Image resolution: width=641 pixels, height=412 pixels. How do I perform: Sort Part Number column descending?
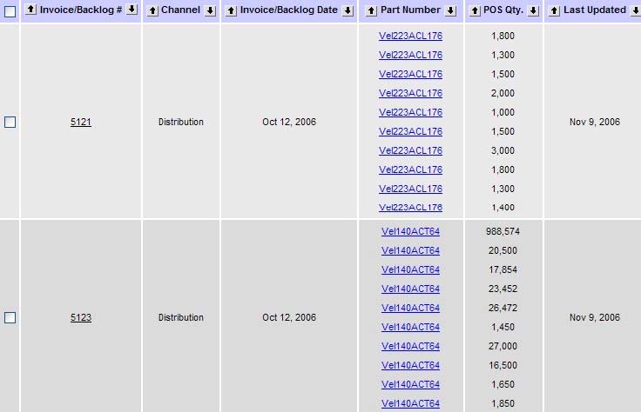coord(450,10)
